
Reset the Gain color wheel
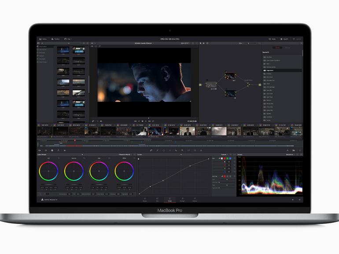click(109, 158)
